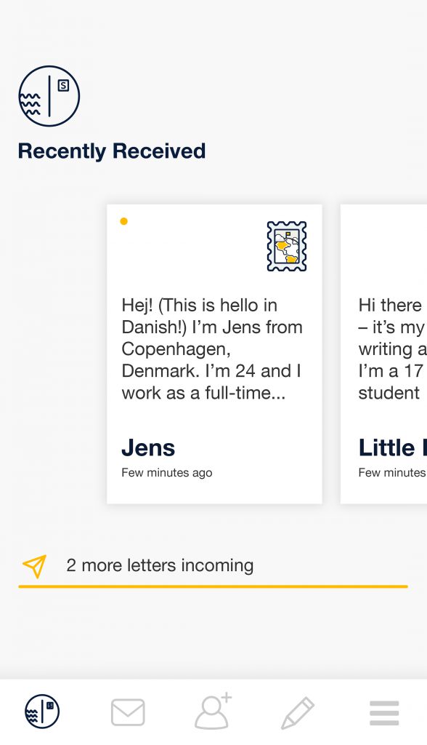Viewport: 427px width, 745px height.
Task: Click "Few minutes ago" under Jens
Action: coord(166,473)
